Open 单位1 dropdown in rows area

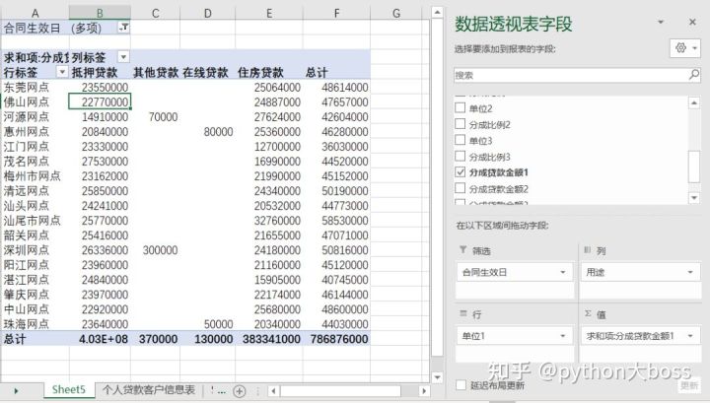pyautogui.click(x=563, y=336)
